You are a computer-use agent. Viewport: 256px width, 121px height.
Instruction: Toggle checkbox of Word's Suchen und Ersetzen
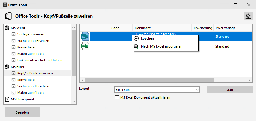tap(14, 41)
